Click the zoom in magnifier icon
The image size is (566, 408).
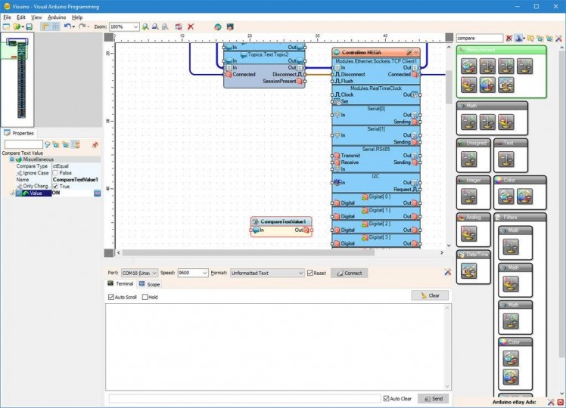click(x=146, y=26)
